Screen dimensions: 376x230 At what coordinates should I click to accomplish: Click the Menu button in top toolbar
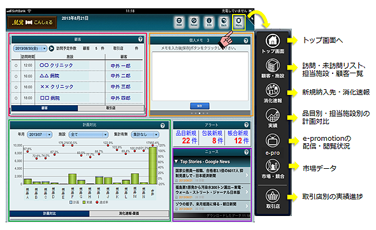pyautogui.click(x=238, y=22)
